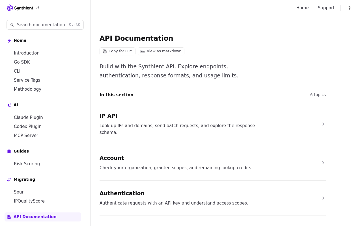Image resolution: width=362 pixels, height=226 pixels.
Task: Click the 'Check your organization' description
Action: 176,168
